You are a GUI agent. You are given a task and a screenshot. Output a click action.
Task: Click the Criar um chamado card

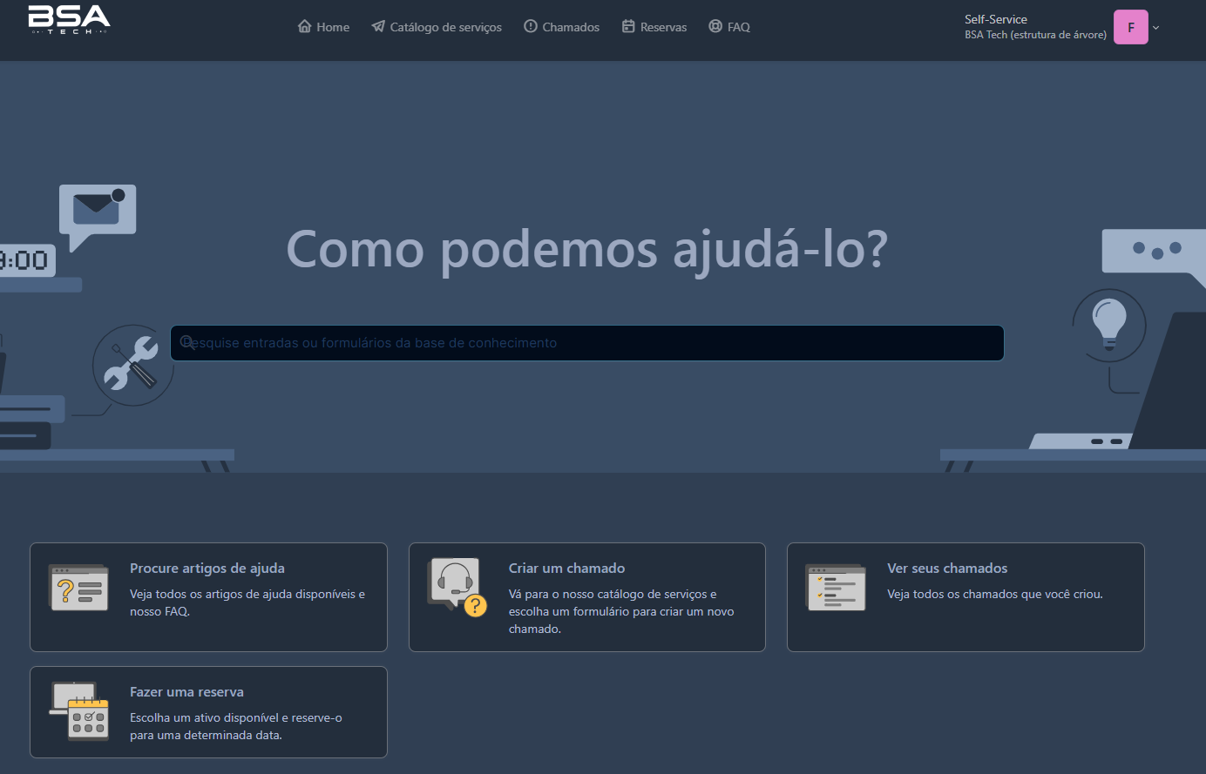tap(586, 596)
